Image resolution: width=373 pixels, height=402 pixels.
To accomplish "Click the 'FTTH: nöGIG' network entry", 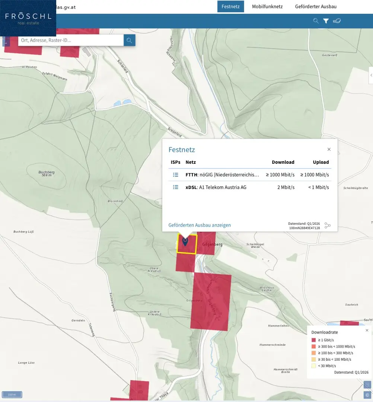I will pos(222,175).
